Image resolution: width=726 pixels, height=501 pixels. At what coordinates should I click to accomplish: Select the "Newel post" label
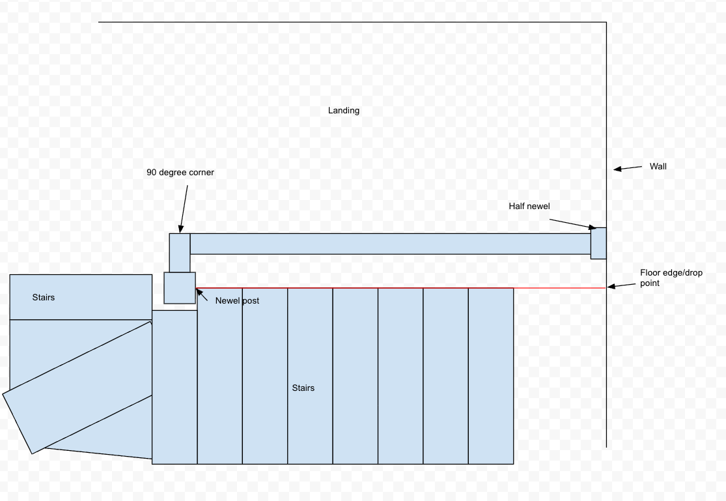[237, 301]
